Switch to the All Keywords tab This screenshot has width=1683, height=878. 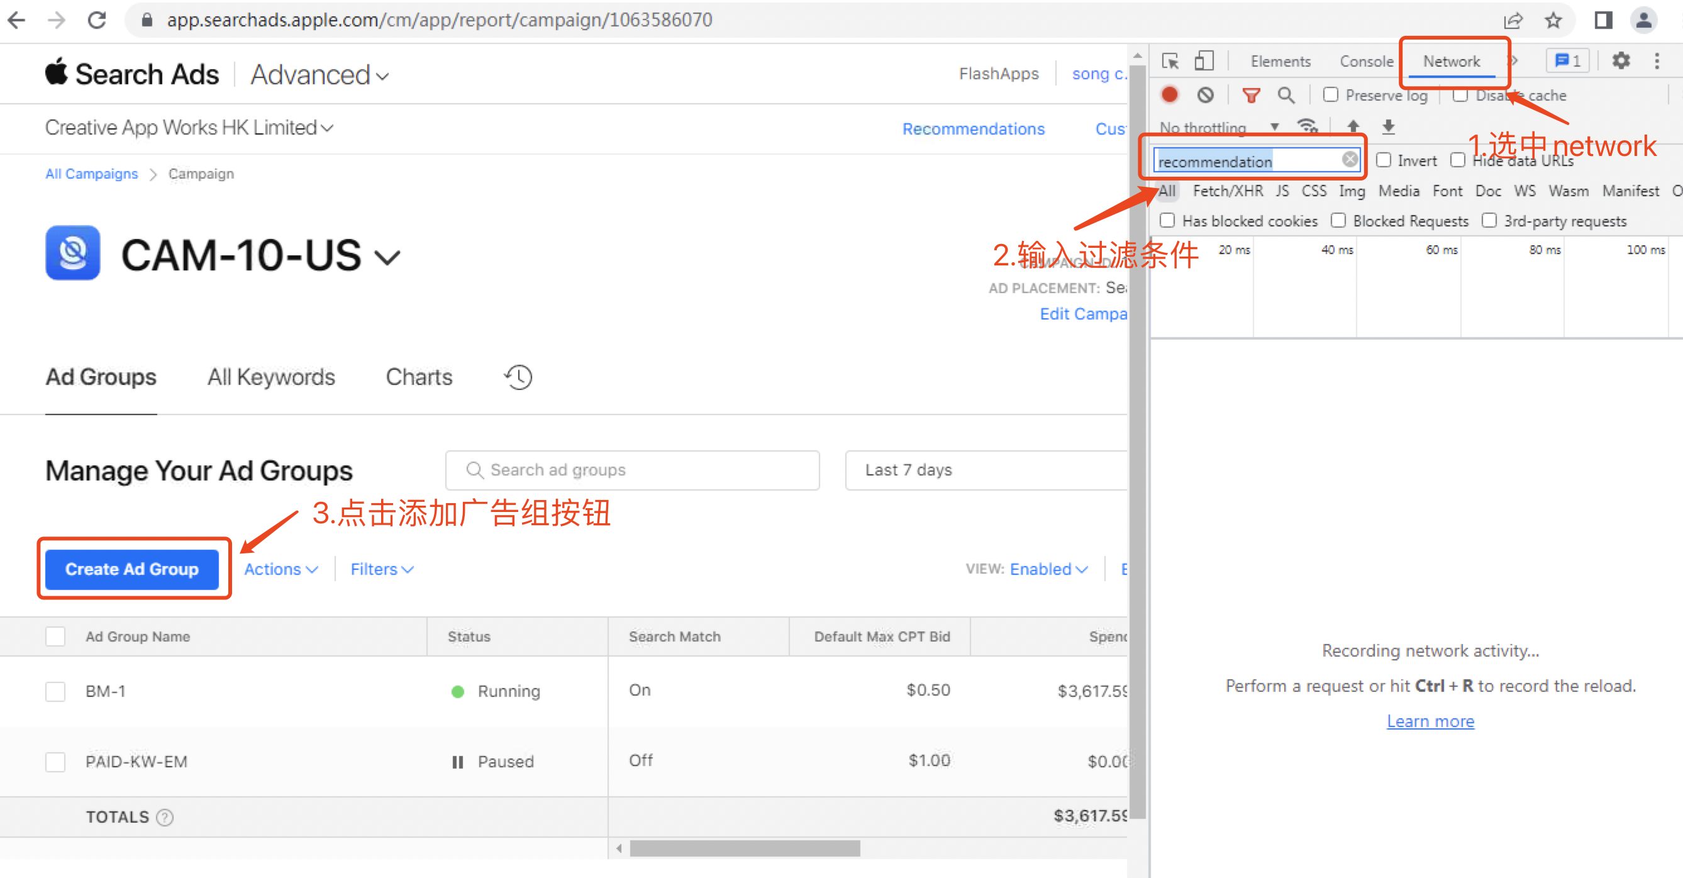(x=270, y=377)
